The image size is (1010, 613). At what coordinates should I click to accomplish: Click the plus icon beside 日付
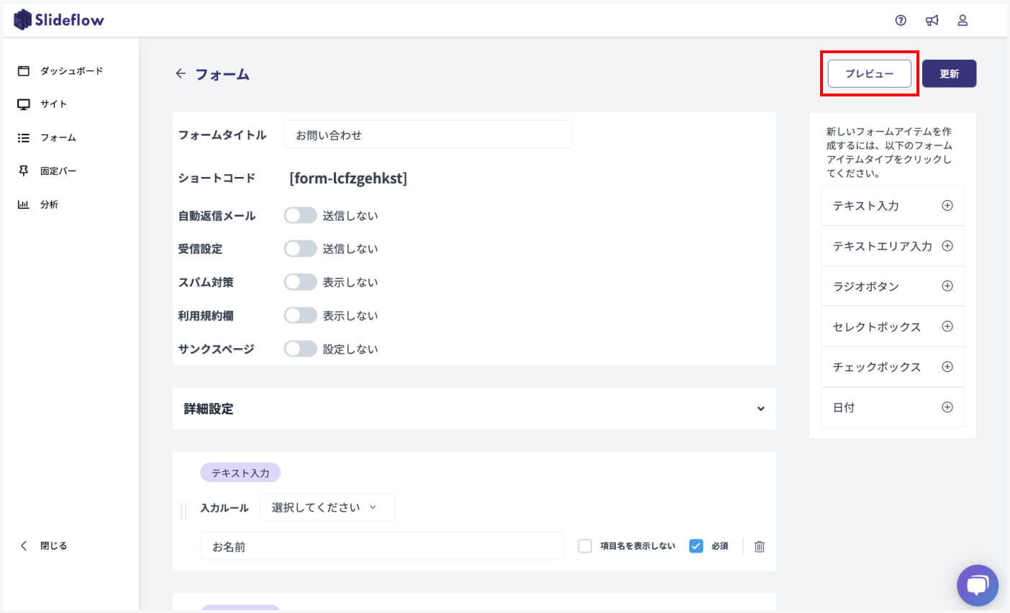click(947, 407)
